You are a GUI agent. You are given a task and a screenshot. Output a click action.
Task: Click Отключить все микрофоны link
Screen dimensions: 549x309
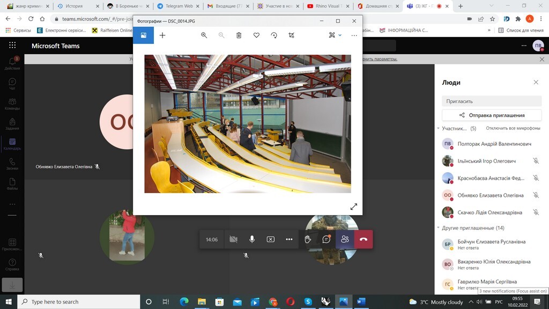coord(513,129)
